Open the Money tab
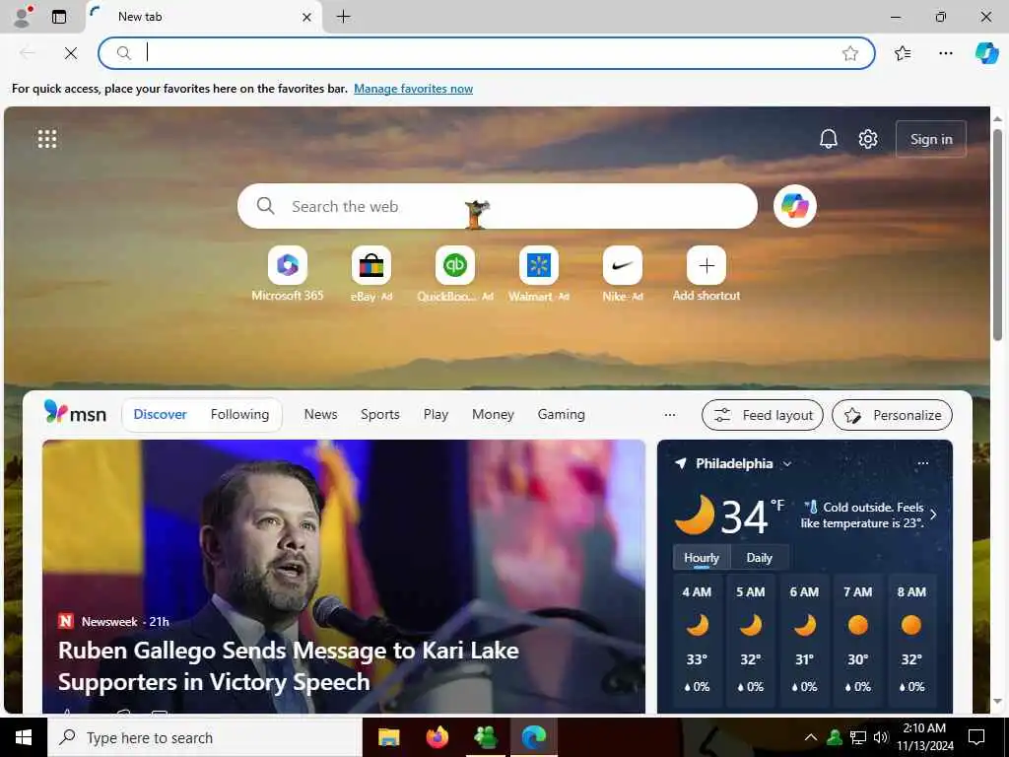Viewport: 1009px width, 757px height. point(493,415)
